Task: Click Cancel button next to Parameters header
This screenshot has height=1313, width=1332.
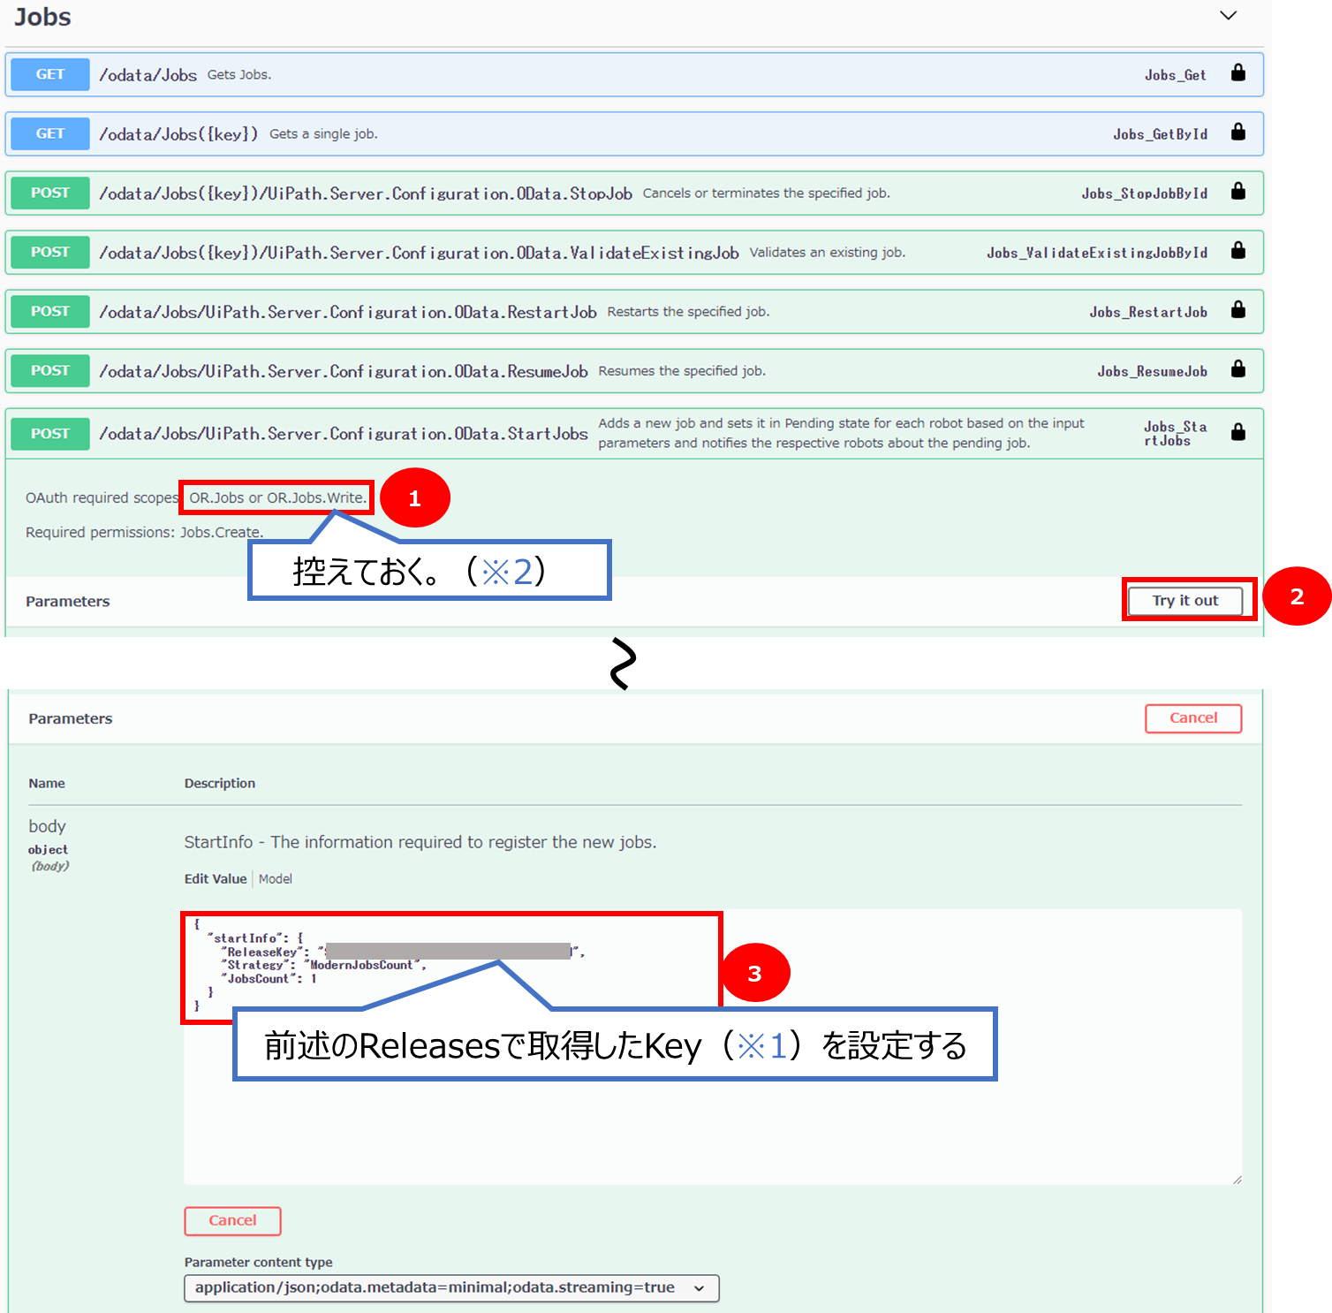Action: [1193, 718]
